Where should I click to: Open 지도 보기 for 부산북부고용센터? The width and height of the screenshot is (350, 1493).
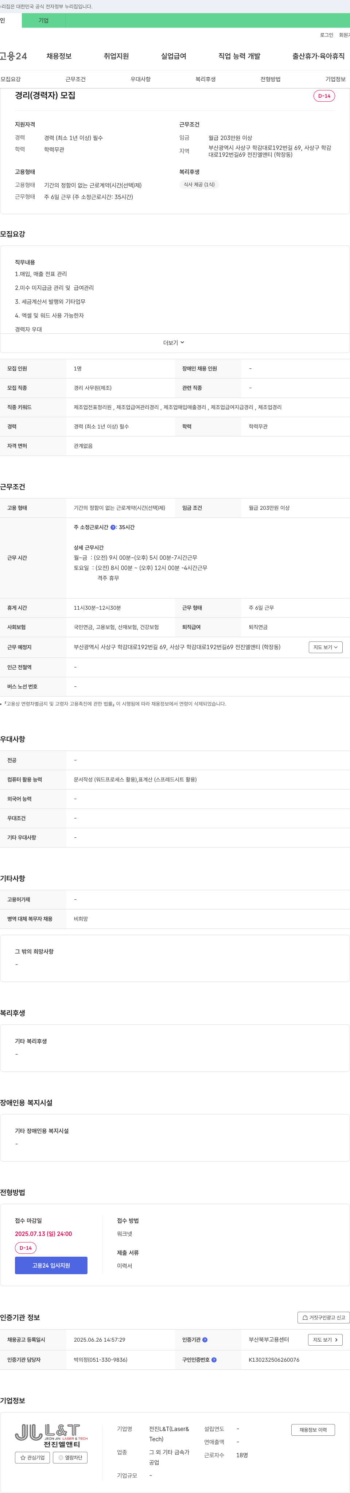[326, 1340]
